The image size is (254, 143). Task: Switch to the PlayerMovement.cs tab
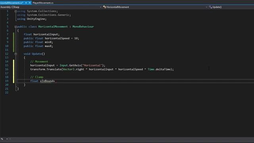click(x=43, y=3)
